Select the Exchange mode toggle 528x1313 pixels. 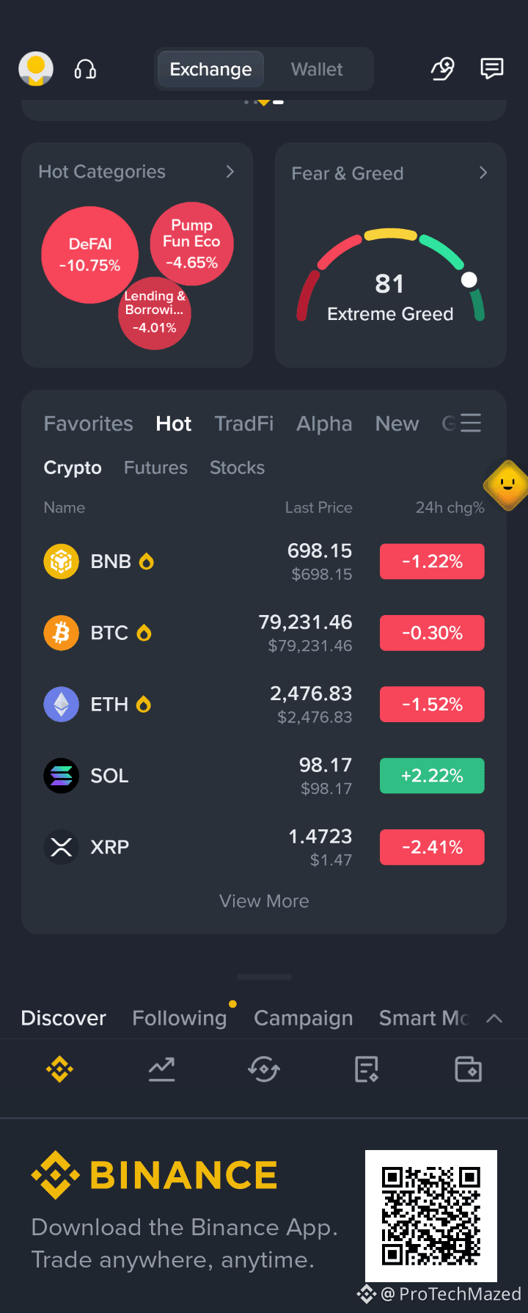(210, 70)
